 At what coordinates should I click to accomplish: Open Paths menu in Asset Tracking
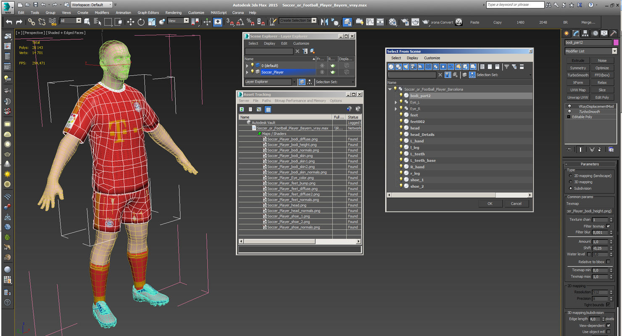(x=266, y=101)
